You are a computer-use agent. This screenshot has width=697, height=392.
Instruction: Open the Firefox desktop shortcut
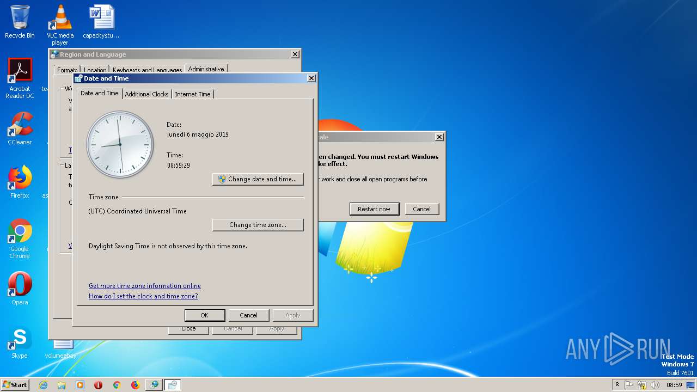click(20, 182)
